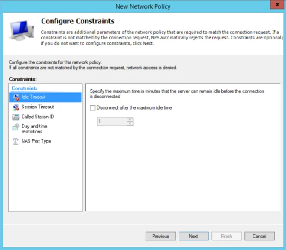
Task: Click the Day and time restrictions icon
Action: (x=16, y=127)
